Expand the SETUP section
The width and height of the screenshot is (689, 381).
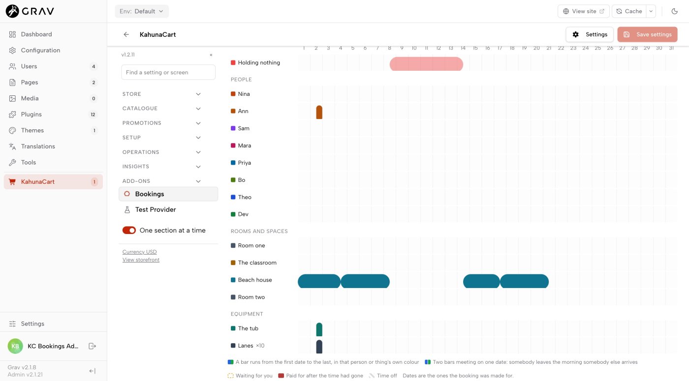162,138
